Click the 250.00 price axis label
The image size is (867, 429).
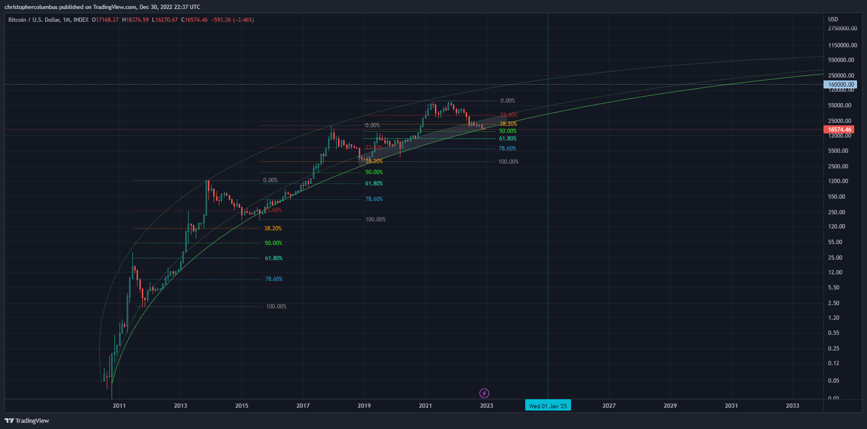(837, 212)
